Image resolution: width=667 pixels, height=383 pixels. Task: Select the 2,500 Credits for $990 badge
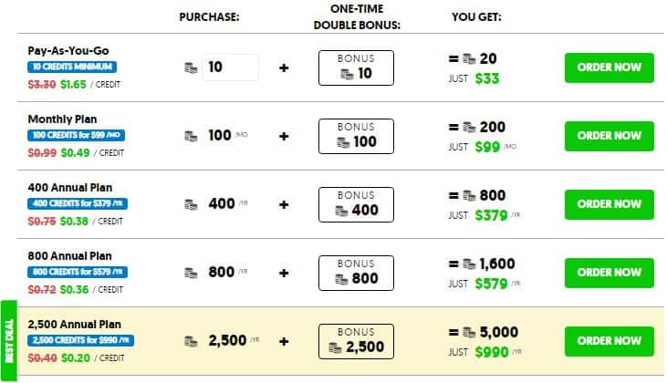pos(82,340)
